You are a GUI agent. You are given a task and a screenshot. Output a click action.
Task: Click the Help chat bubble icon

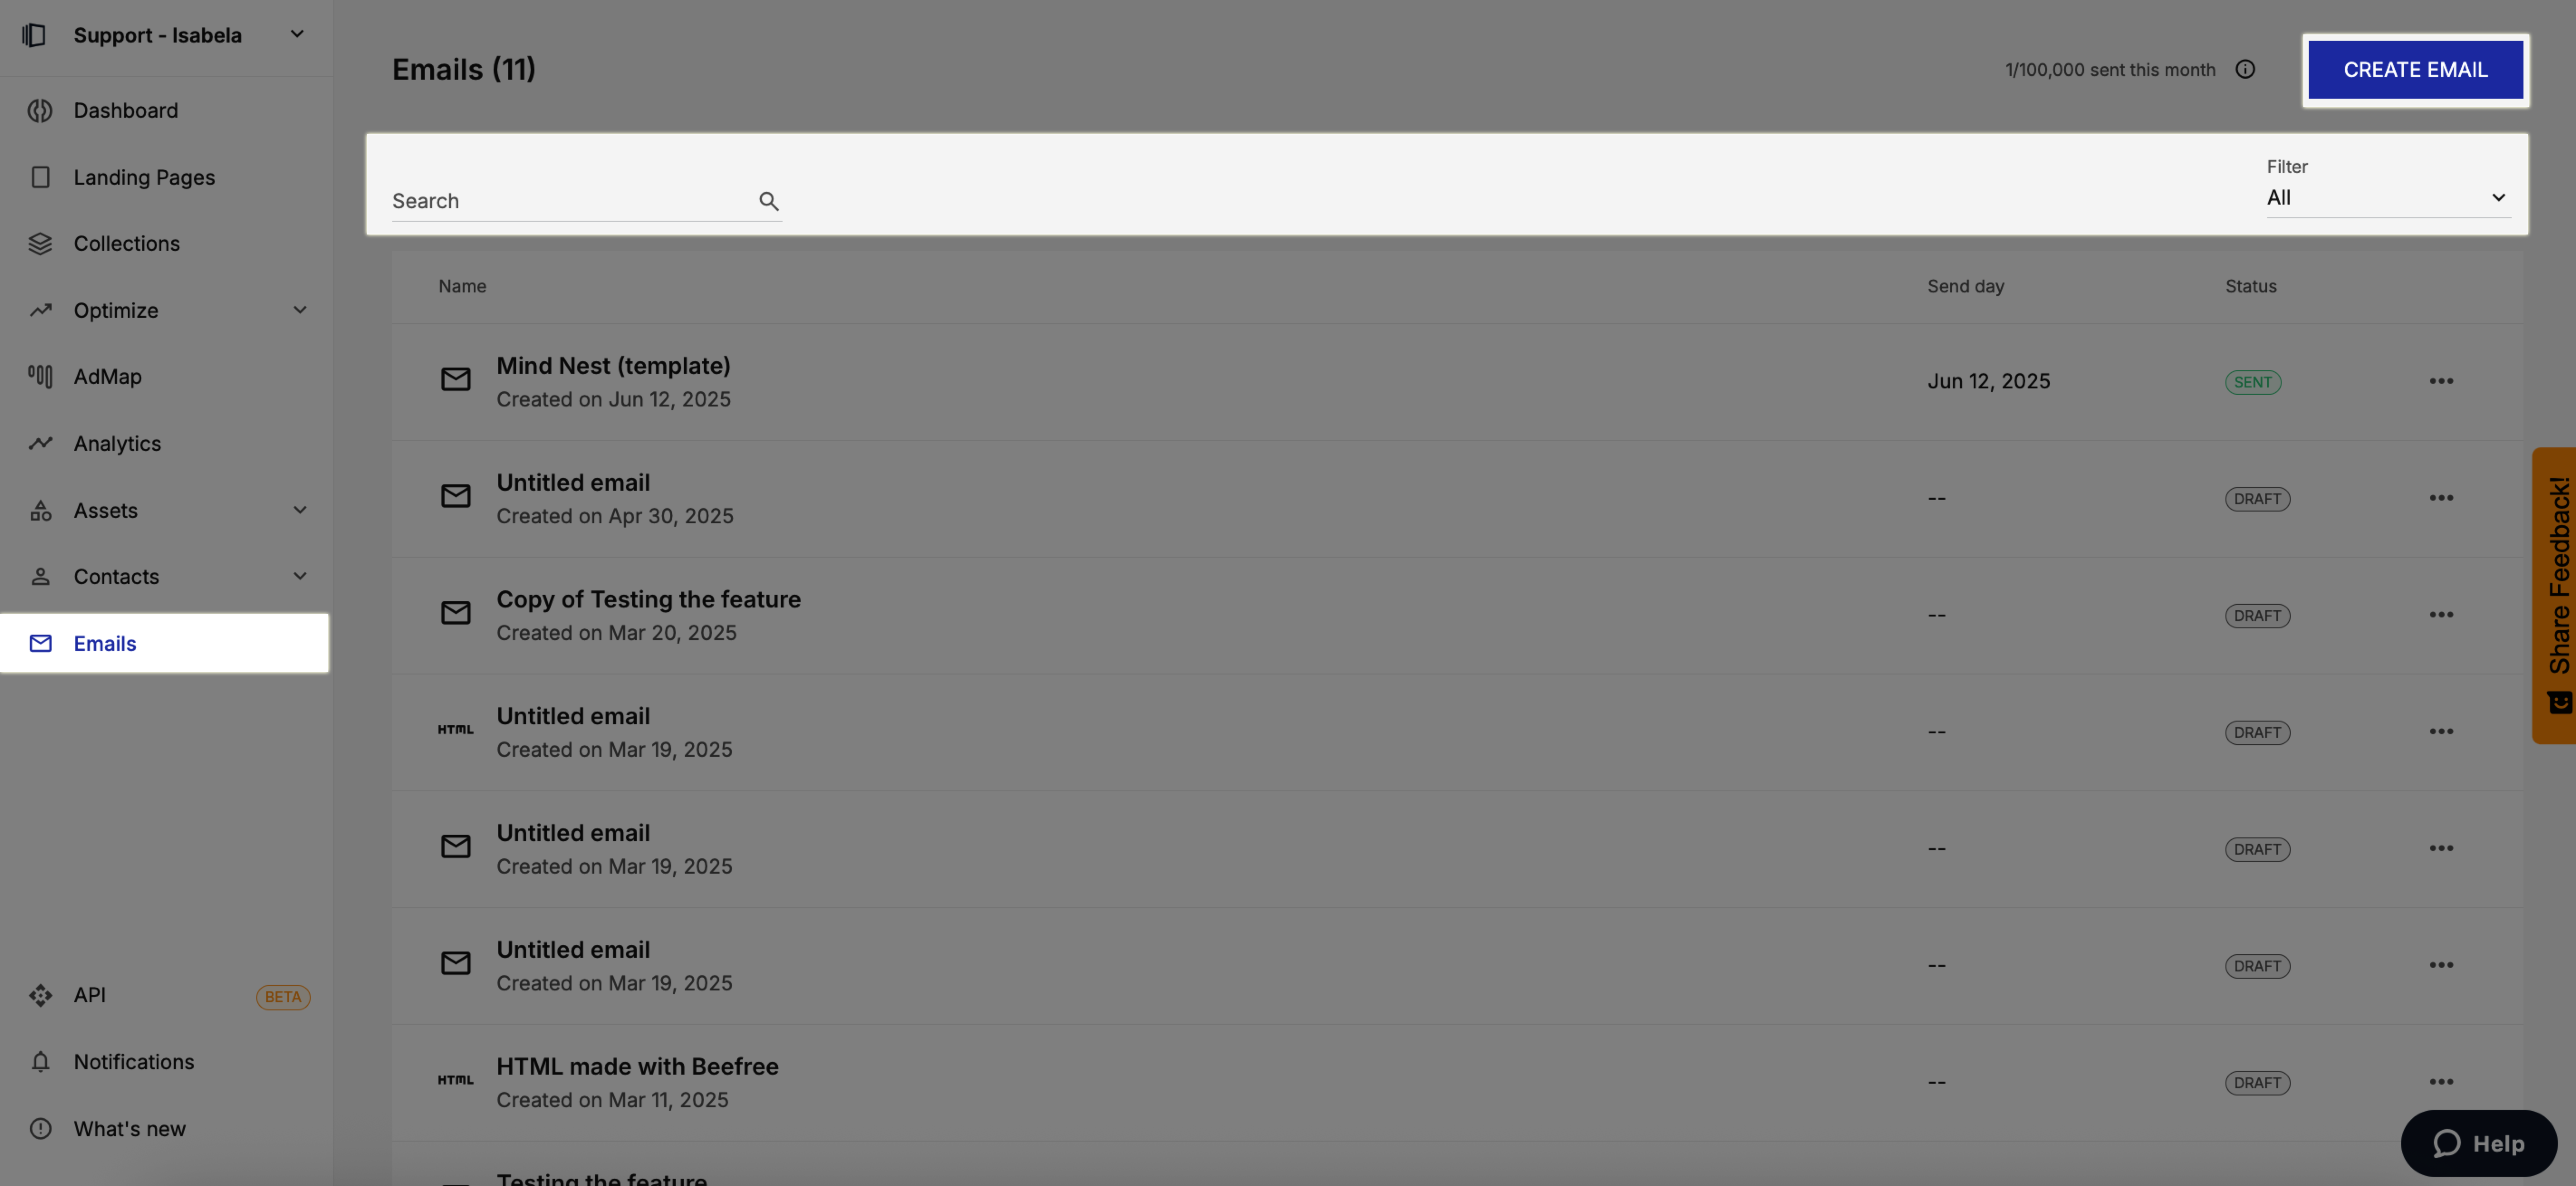click(2446, 1144)
